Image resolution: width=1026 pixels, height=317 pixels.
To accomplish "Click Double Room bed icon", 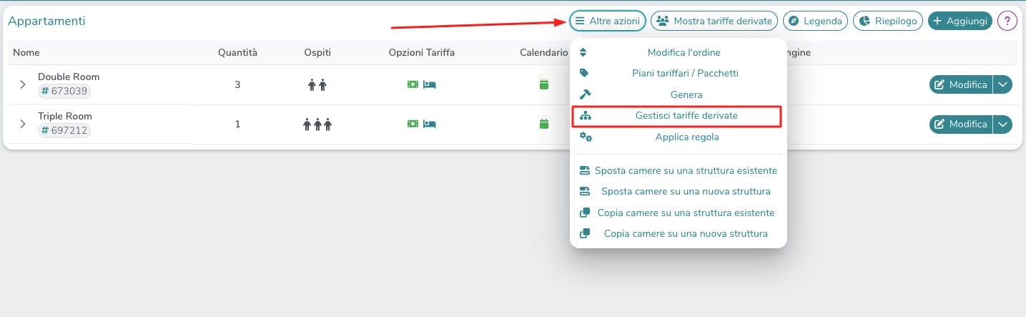I will [430, 84].
